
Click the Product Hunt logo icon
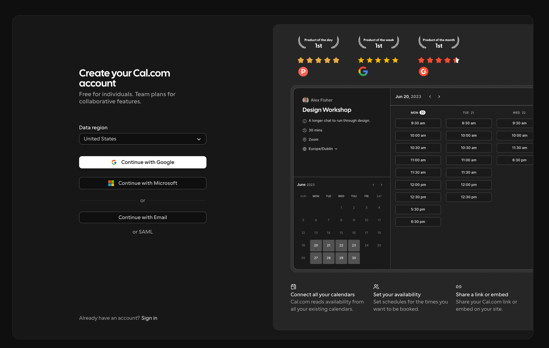click(x=303, y=72)
